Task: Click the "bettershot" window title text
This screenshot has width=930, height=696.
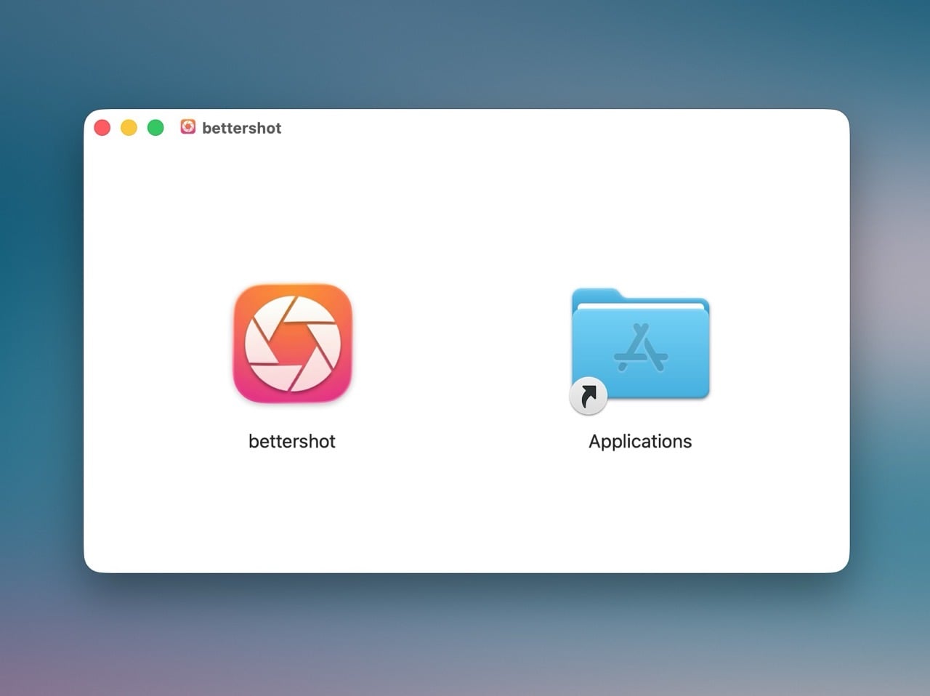Action: (x=241, y=128)
